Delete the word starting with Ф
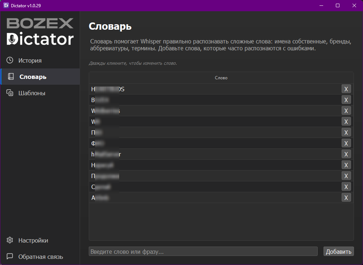 click(x=346, y=143)
